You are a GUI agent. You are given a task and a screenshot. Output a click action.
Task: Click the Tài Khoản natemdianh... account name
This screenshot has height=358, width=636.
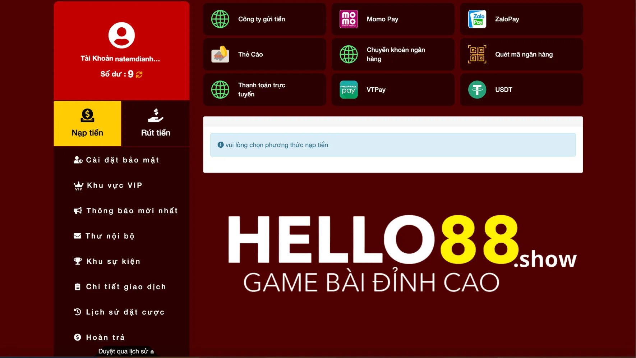[x=120, y=59]
